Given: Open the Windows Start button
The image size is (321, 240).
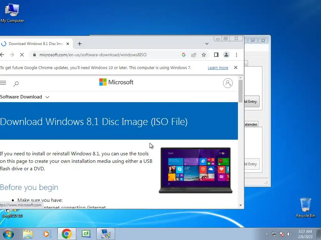Looking at the screenshot, I should point(8,234).
